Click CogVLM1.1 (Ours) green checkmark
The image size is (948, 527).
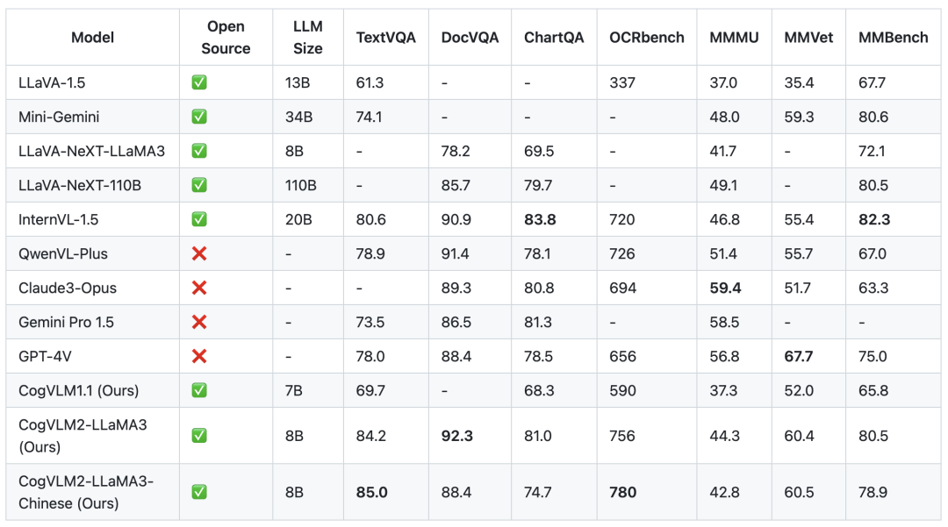(199, 390)
